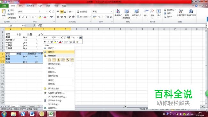Open the ribbon font name dropdown
Viewport: 208px width, 117px height.
(40, 12)
